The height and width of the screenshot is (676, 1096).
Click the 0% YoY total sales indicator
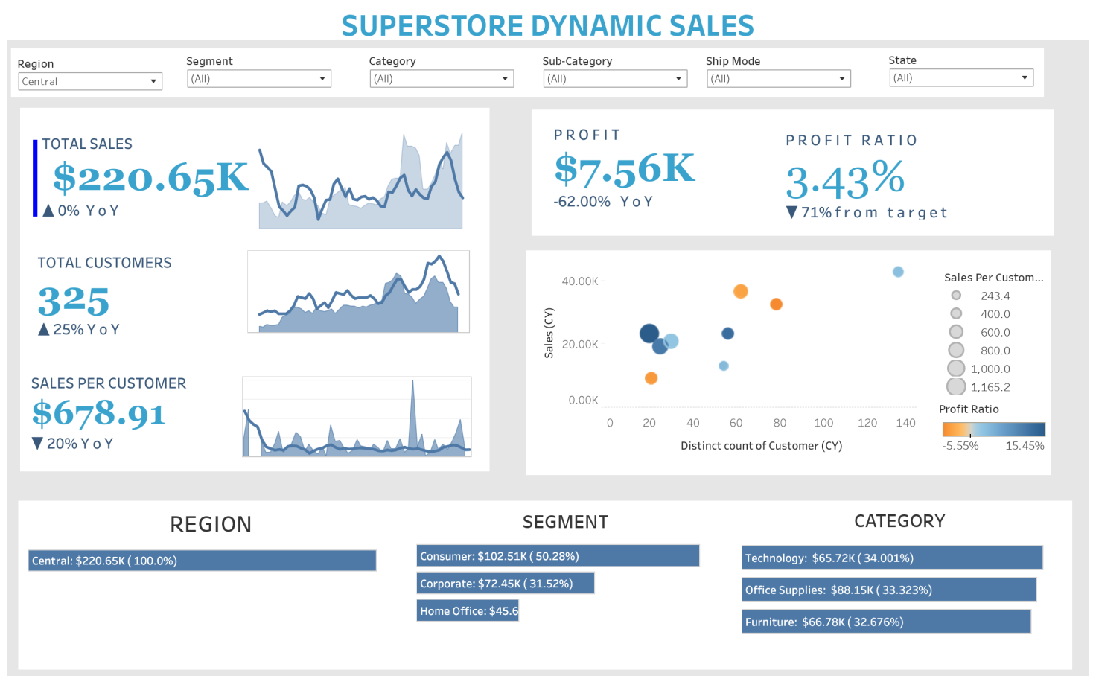click(80, 211)
